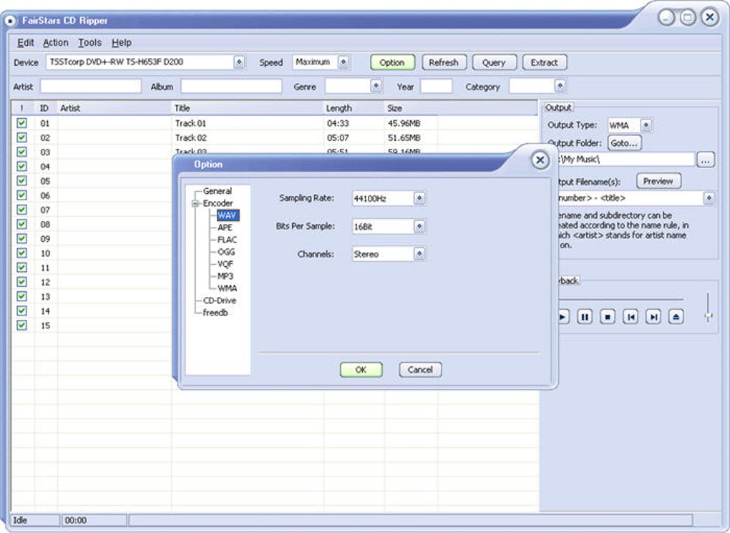730x533 pixels.
Task: Click the Title column header
Action: click(x=248, y=108)
